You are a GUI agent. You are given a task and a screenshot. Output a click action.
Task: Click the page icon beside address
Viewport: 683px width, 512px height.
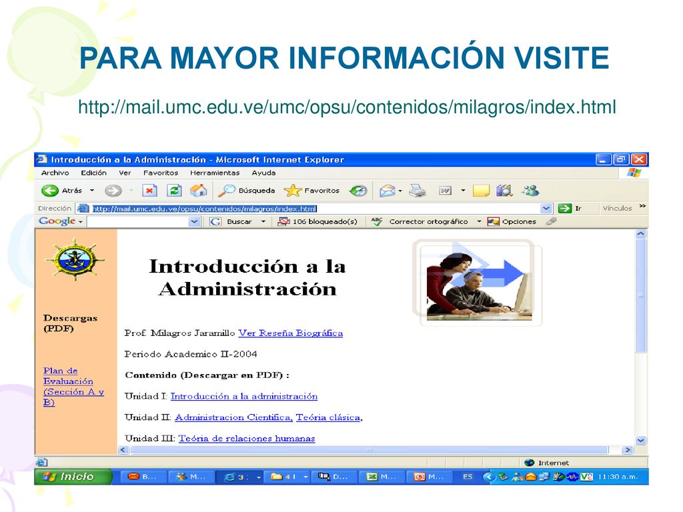pos(83,209)
